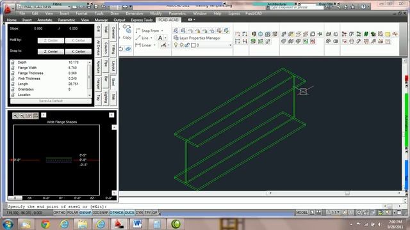Click the yellow note icon in ribbon
This screenshot has width=410, height=230.
pyautogui.click(x=388, y=34)
